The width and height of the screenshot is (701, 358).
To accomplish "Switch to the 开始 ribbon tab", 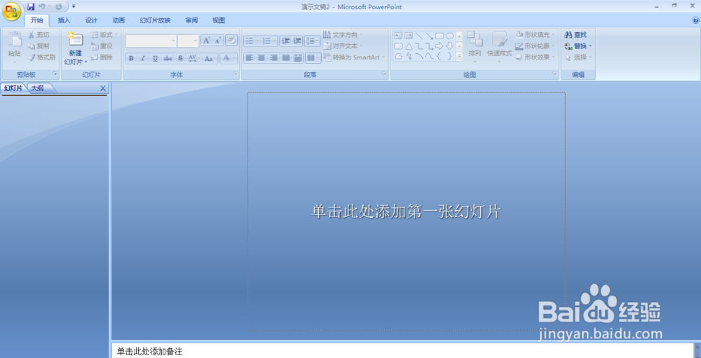I will click(x=37, y=20).
